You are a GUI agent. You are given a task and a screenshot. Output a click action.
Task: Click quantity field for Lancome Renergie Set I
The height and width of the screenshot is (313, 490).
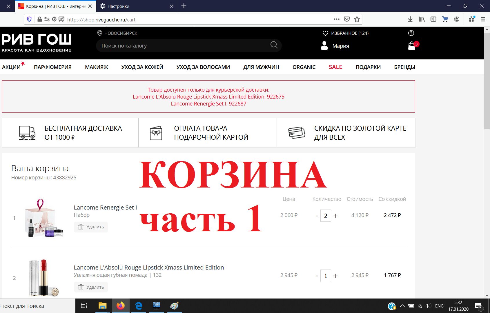pos(326,216)
